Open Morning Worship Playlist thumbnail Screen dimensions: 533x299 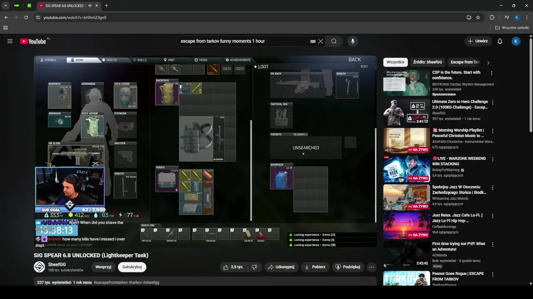(x=406, y=140)
